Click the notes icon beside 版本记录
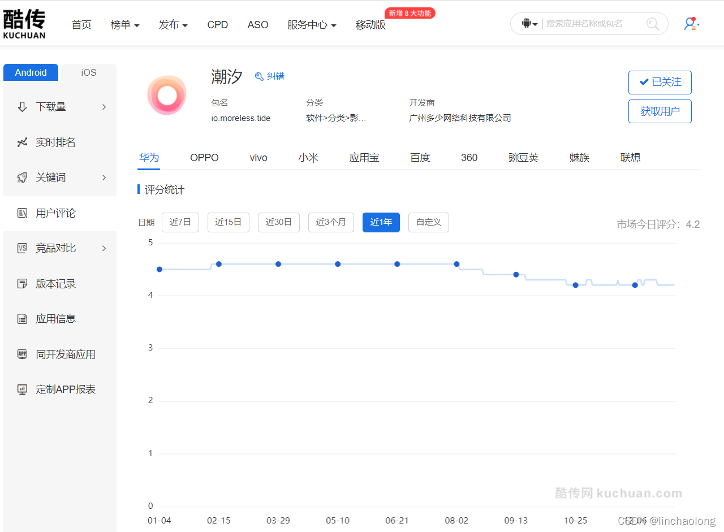This screenshot has height=532, width=724. pyautogui.click(x=23, y=284)
